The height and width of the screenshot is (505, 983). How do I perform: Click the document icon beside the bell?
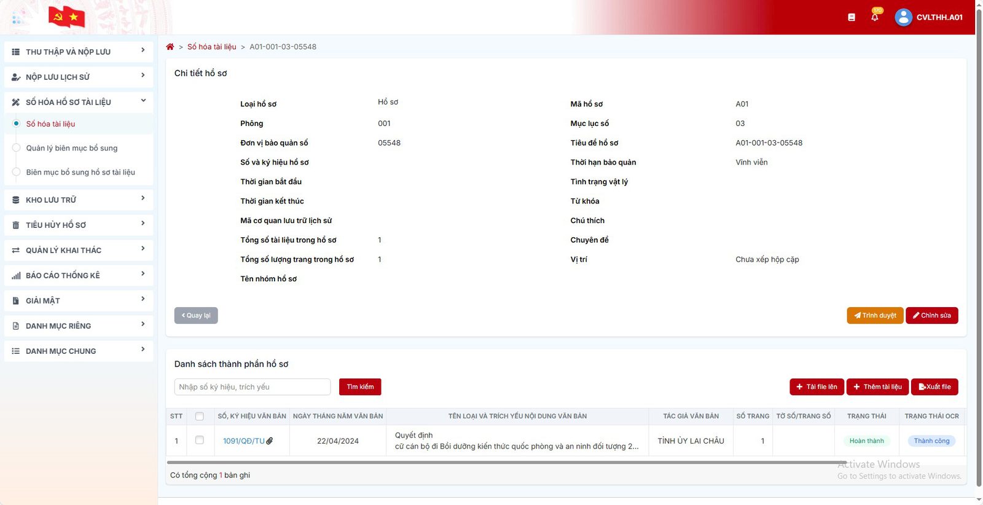(x=852, y=17)
